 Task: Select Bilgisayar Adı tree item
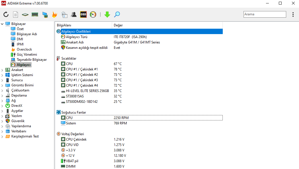pos(27,34)
